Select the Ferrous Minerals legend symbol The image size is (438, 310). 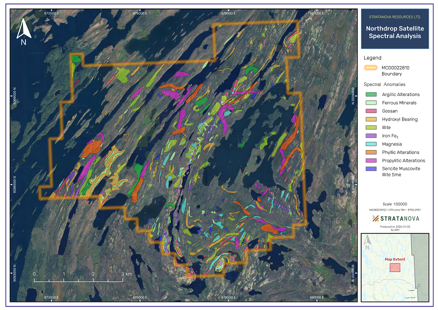click(371, 103)
